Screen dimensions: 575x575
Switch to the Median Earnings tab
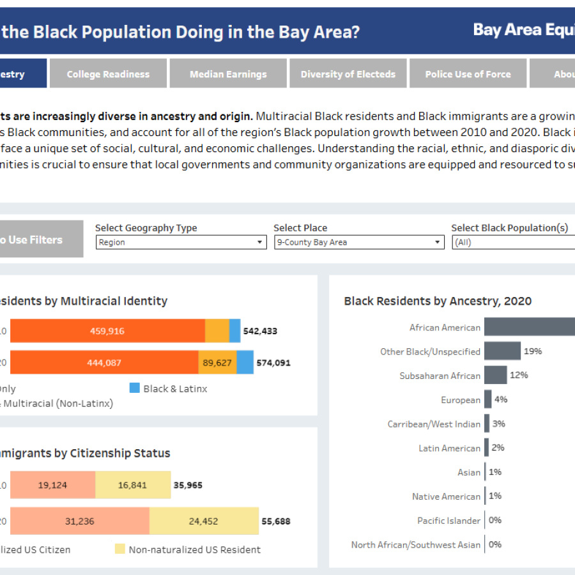click(x=228, y=74)
